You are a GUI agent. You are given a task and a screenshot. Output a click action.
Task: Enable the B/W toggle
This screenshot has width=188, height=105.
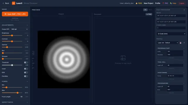pyautogui.click(x=26, y=73)
